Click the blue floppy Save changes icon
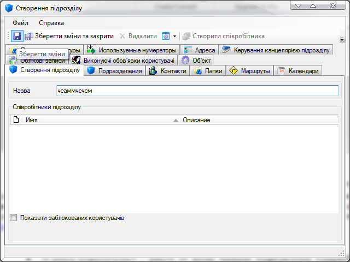 (x=17, y=36)
